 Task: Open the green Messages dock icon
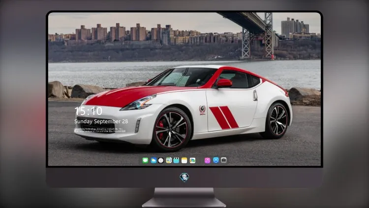click(x=145, y=160)
